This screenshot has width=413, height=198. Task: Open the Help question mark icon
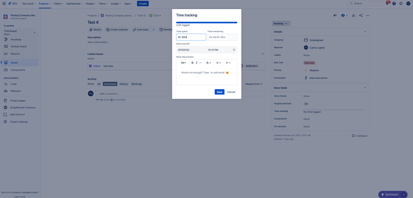coord(394,4)
